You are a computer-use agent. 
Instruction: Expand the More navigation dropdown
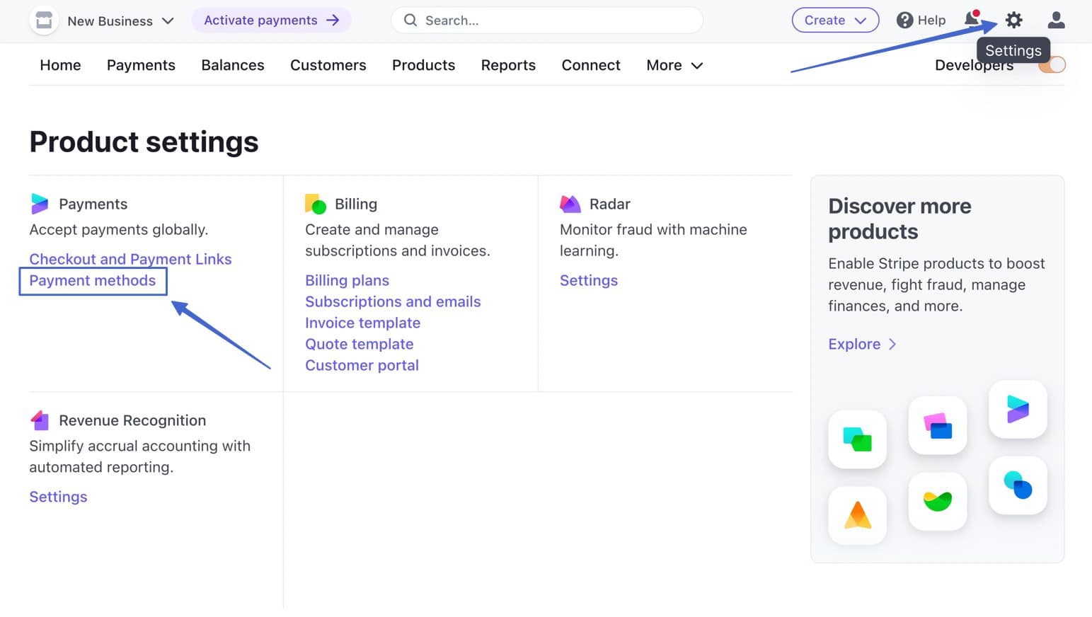[x=673, y=65]
